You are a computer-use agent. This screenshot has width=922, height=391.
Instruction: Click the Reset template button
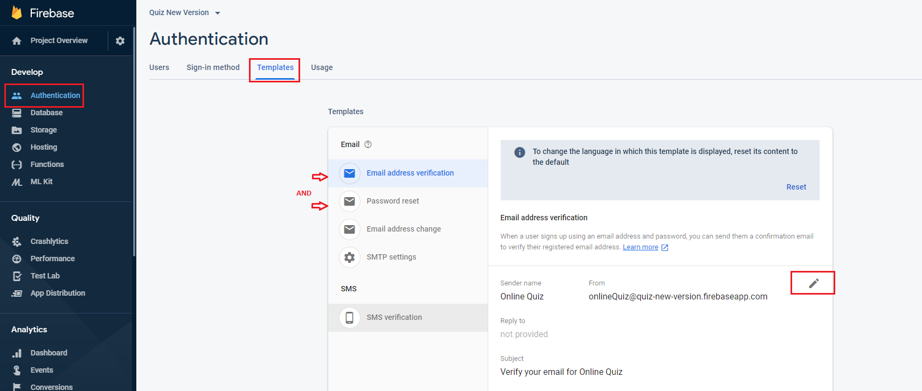point(796,187)
